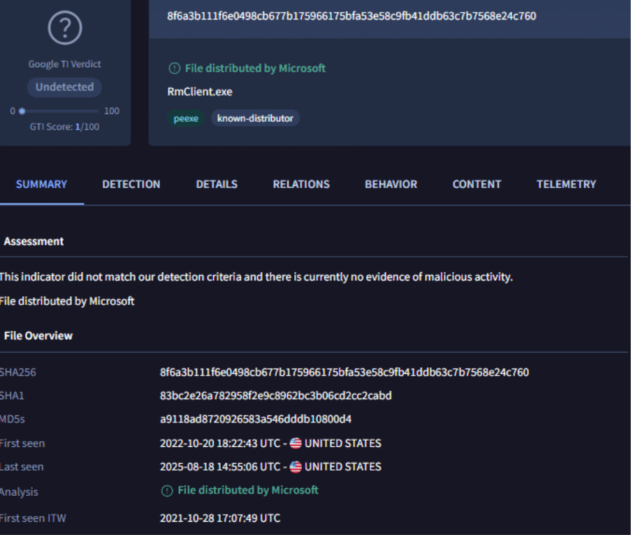Click the US flag in First seen row
The height and width of the screenshot is (535, 631).
(296, 443)
